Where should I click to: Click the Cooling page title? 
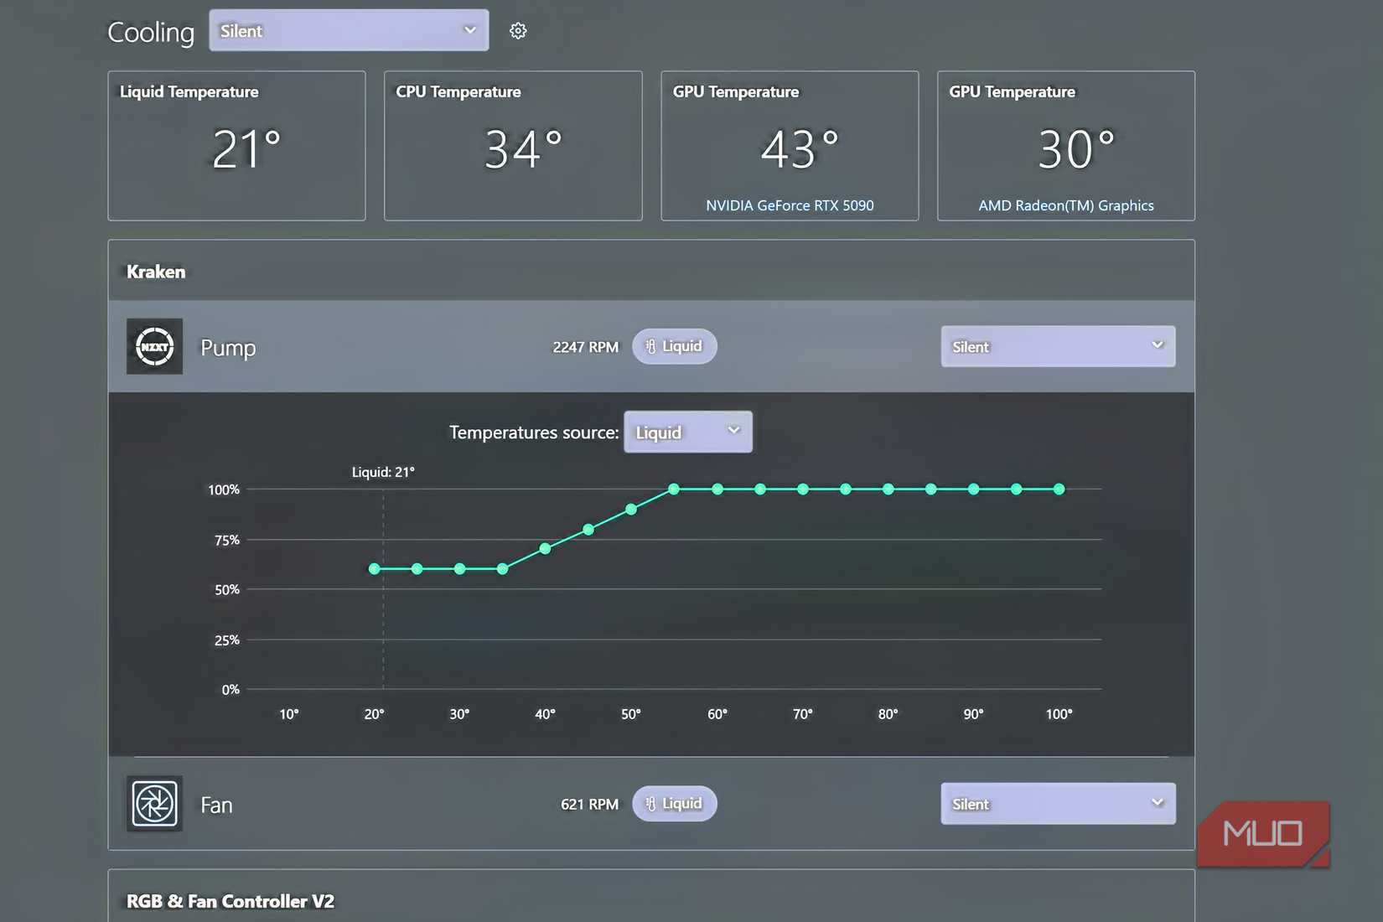150,32
